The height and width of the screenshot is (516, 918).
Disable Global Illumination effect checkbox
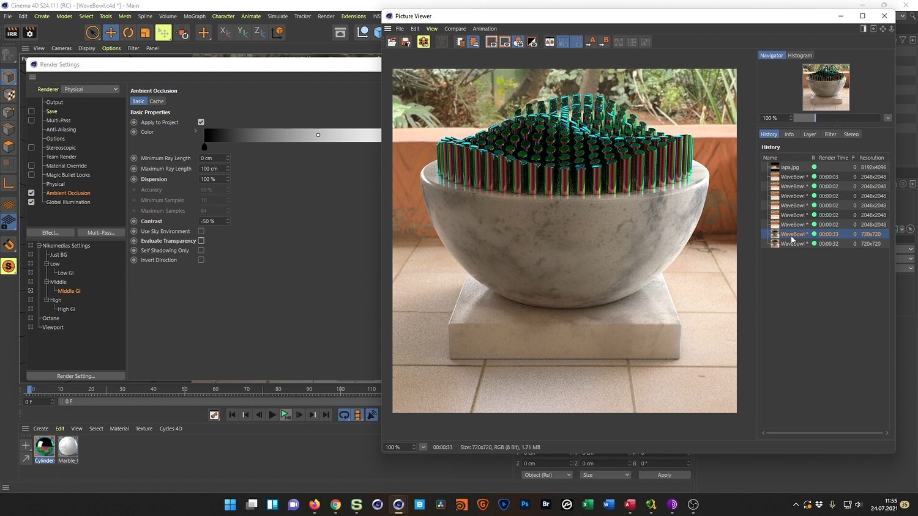coord(31,202)
